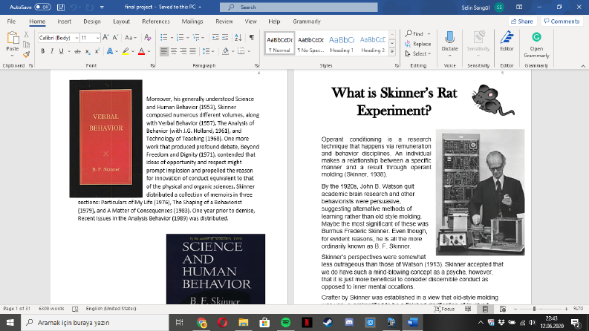The width and height of the screenshot is (589, 331).
Task: Expand the Styles gallery more arrow
Action: point(391,51)
